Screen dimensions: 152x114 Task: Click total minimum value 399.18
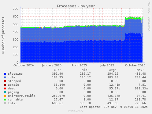(85, 103)
